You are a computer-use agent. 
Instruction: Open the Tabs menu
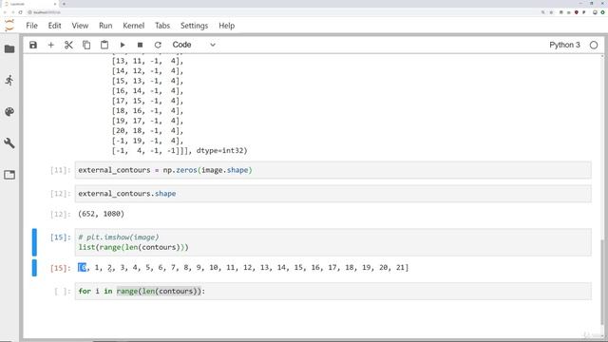point(162,26)
